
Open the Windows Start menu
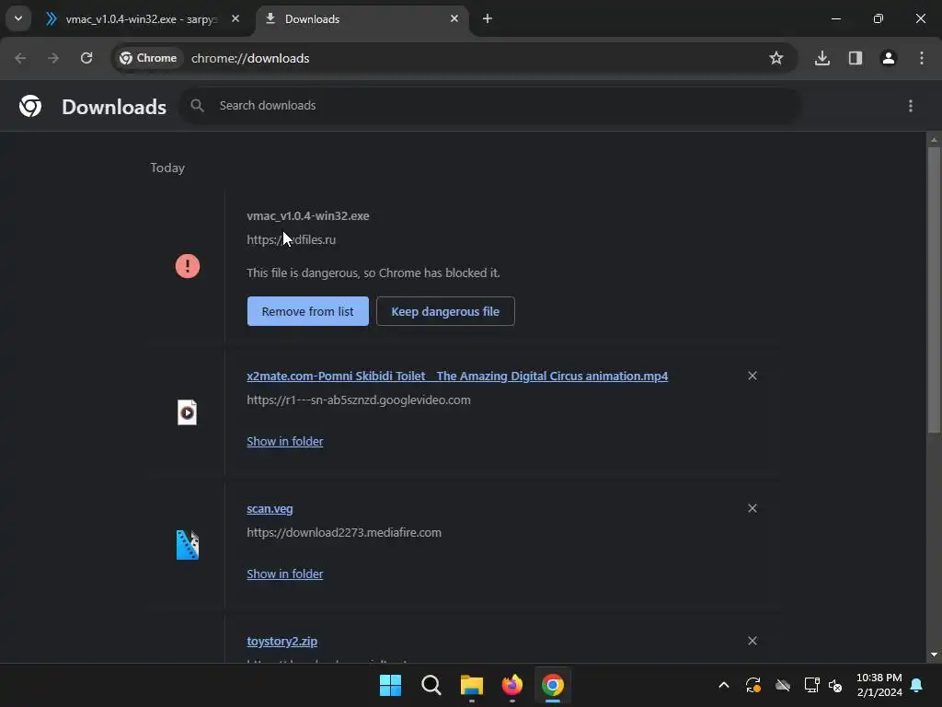(x=390, y=685)
